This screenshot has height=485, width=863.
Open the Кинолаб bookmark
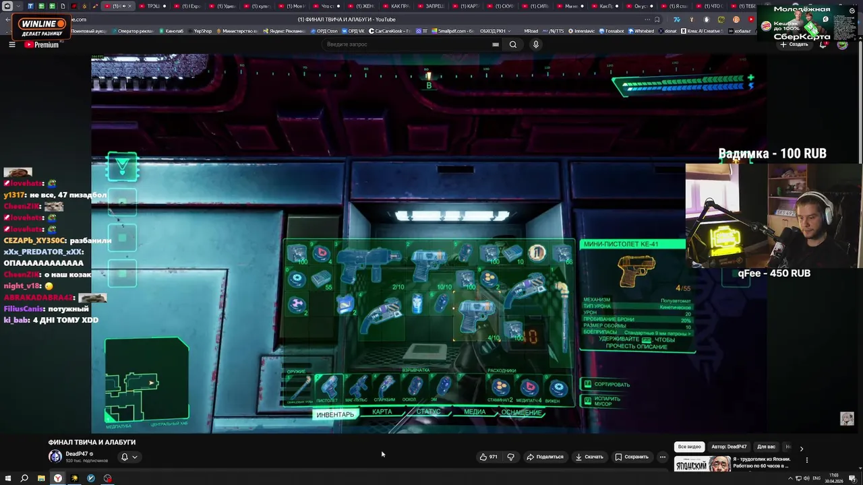(x=171, y=31)
